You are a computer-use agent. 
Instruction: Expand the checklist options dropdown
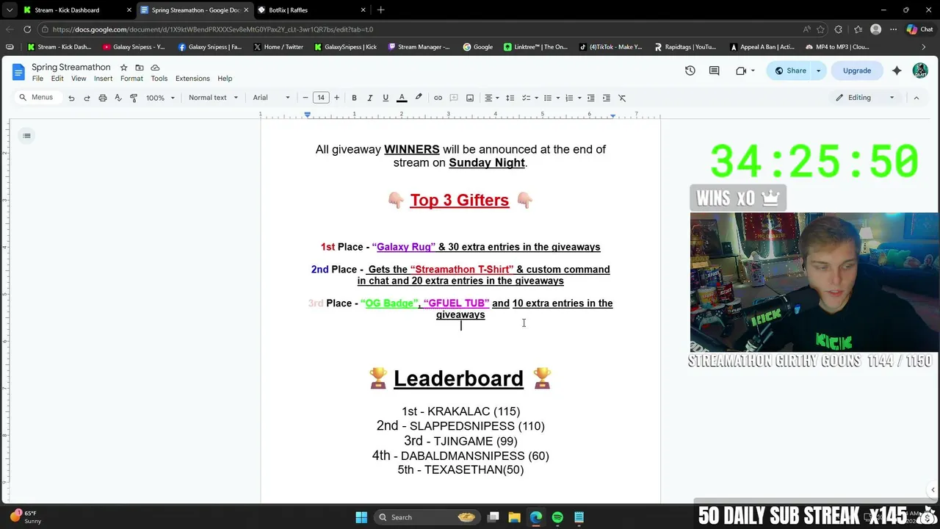point(537,98)
